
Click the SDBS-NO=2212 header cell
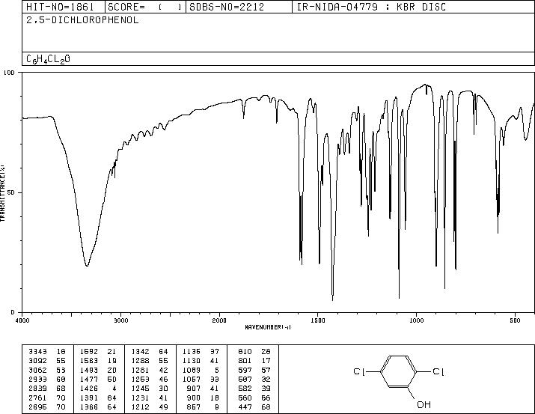pos(239,7)
